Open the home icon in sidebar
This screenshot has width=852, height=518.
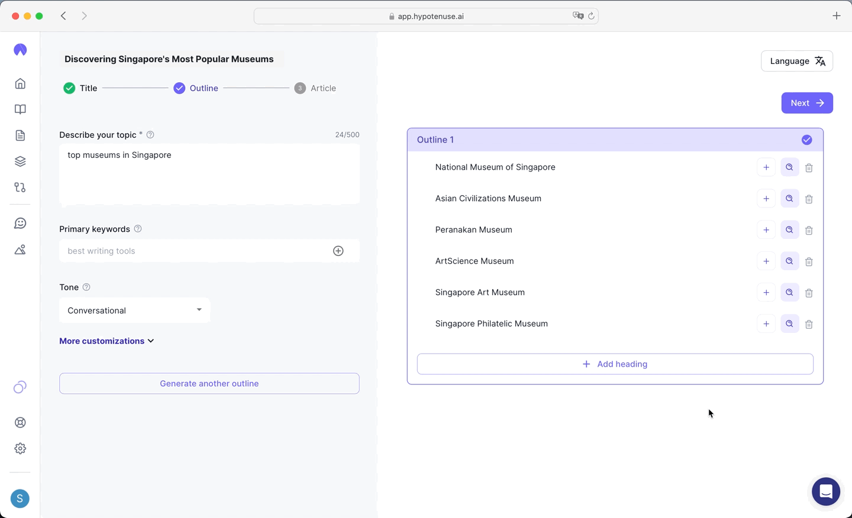click(x=20, y=83)
